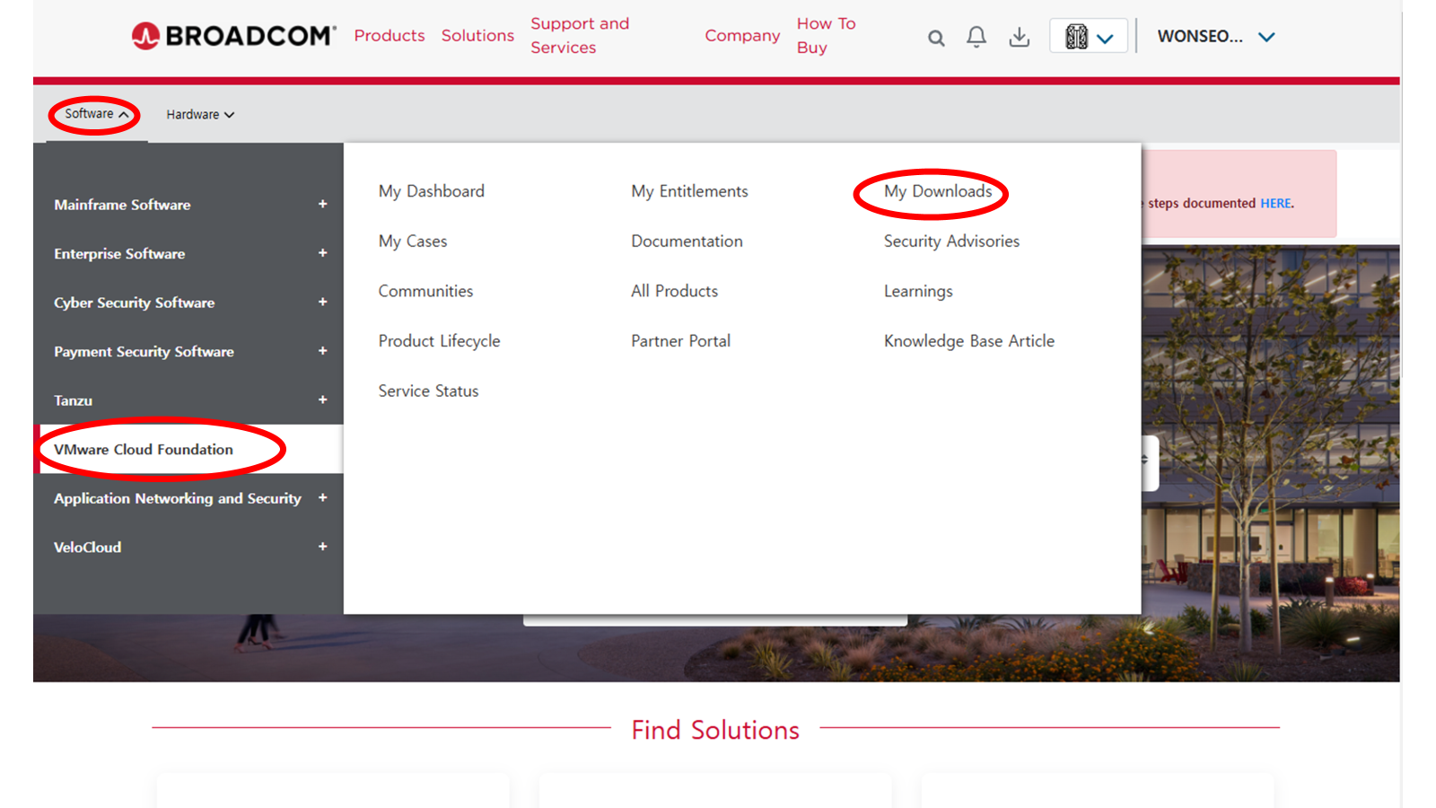Open the Company menu
This screenshot has height=808, width=1436.
pos(742,36)
